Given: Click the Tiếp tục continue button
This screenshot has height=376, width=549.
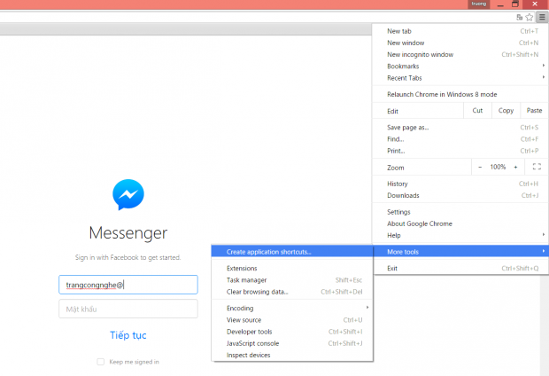Looking at the screenshot, I should (128, 335).
